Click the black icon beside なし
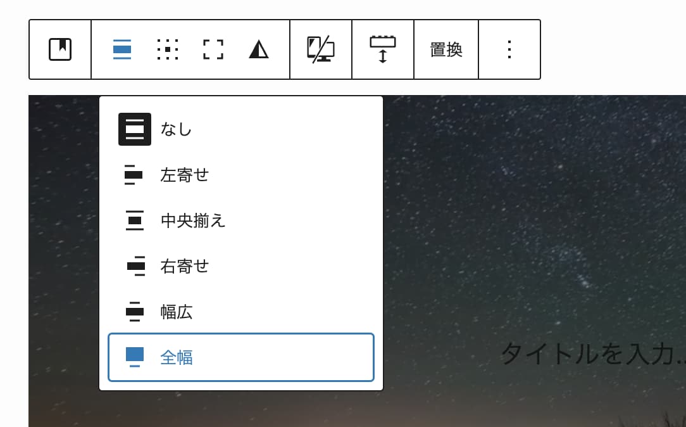 pyautogui.click(x=135, y=129)
